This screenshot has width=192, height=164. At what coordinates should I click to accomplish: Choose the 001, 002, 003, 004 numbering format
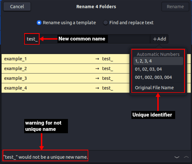pyautogui.click(x=158, y=77)
